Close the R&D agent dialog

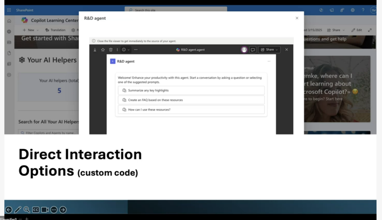[x=297, y=18]
